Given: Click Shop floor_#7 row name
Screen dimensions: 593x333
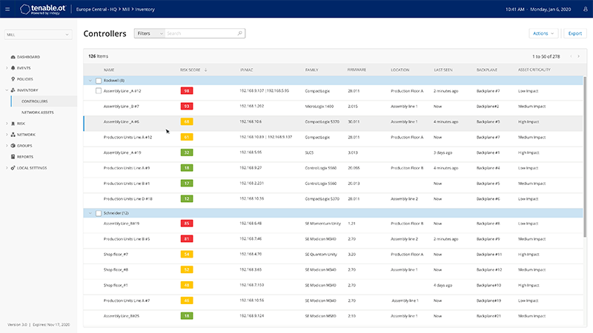Looking at the screenshot, I should click(116, 255).
